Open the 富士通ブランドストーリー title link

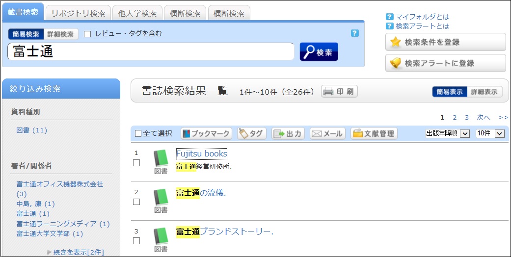(224, 232)
